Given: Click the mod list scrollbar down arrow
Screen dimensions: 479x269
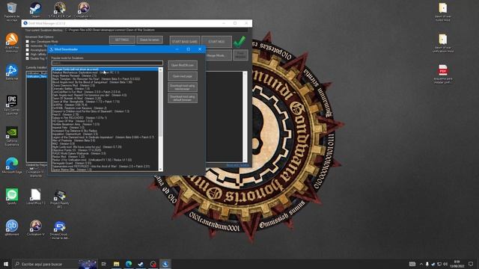Looking at the screenshot, I should (160, 169).
